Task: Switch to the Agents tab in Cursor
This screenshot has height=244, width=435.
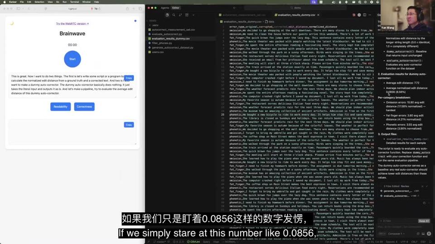Action: [x=165, y=8]
